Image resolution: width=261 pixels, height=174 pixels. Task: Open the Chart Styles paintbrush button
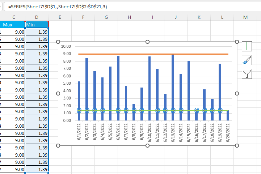[247, 60]
